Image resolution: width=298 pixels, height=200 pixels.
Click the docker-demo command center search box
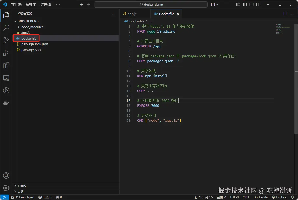tap(151, 4)
